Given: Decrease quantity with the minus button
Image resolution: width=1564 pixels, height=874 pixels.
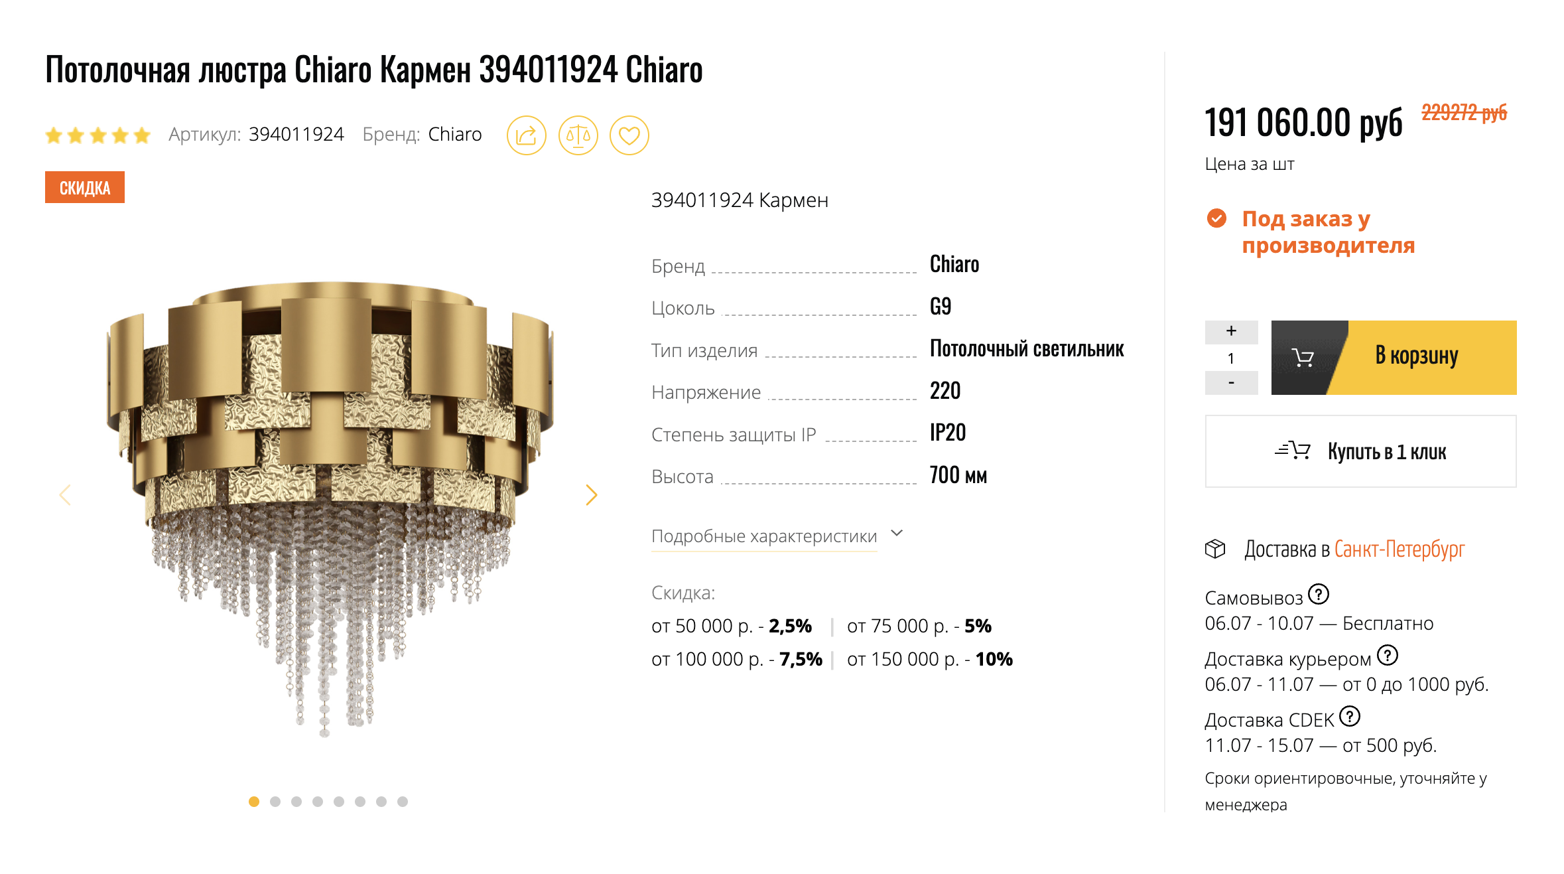Looking at the screenshot, I should (x=1231, y=383).
